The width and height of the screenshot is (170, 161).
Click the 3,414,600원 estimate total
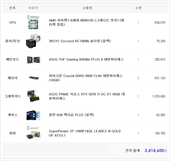click(x=156, y=151)
